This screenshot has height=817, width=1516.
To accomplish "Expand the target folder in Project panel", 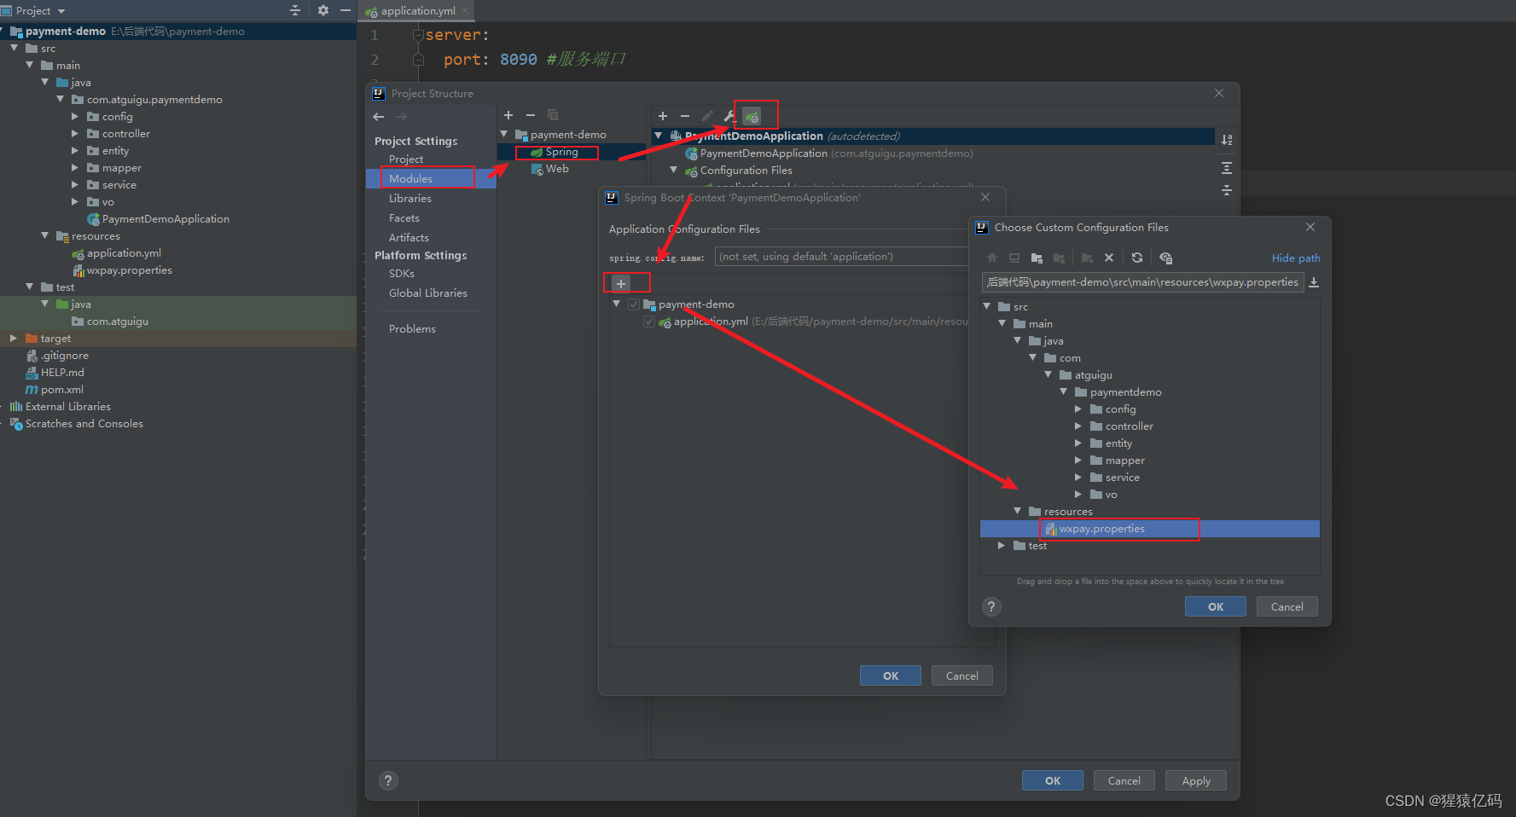I will point(14,338).
